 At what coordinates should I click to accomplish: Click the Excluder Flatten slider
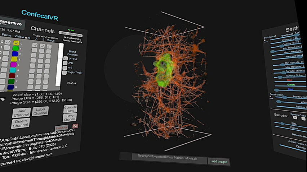point(290,129)
